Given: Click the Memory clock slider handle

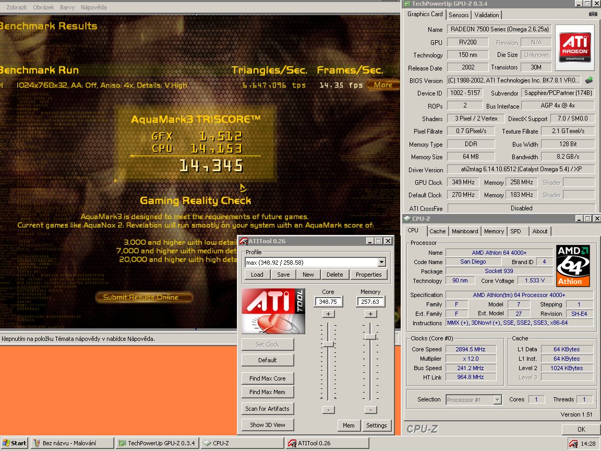Looking at the screenshot, I should coord(370,337).
